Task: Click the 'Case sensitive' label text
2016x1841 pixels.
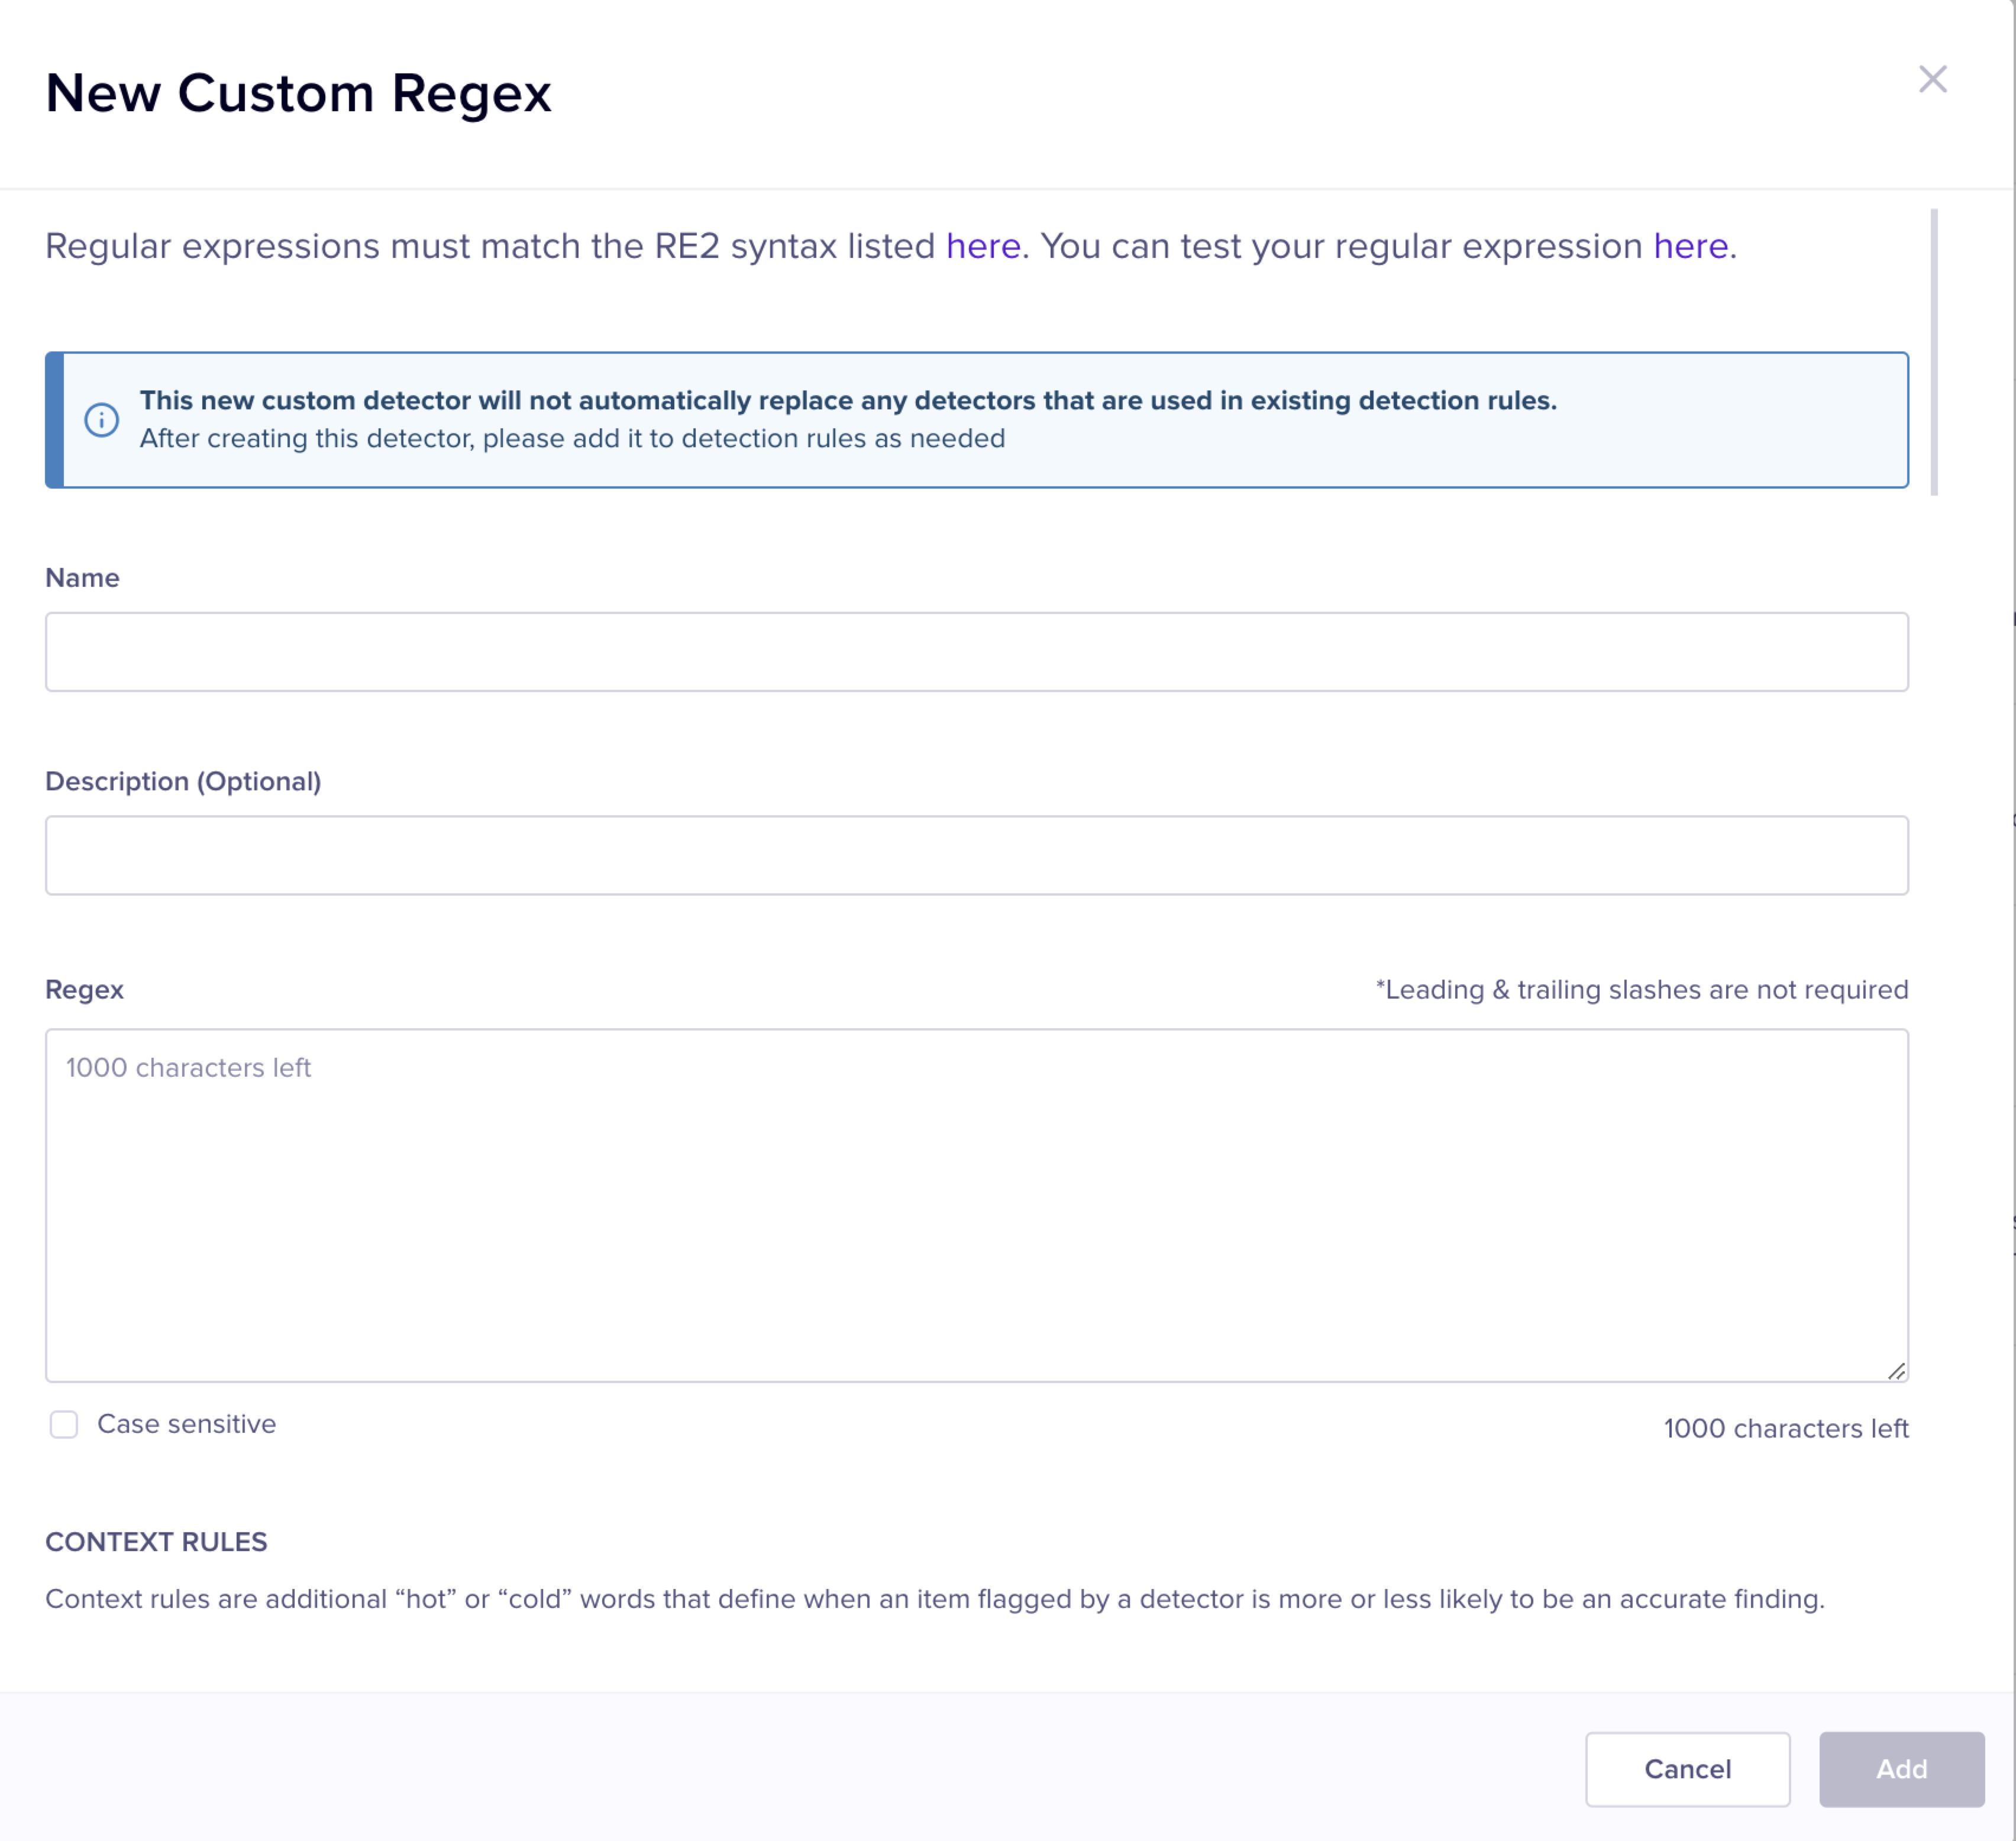Action: pos(186,1424)
